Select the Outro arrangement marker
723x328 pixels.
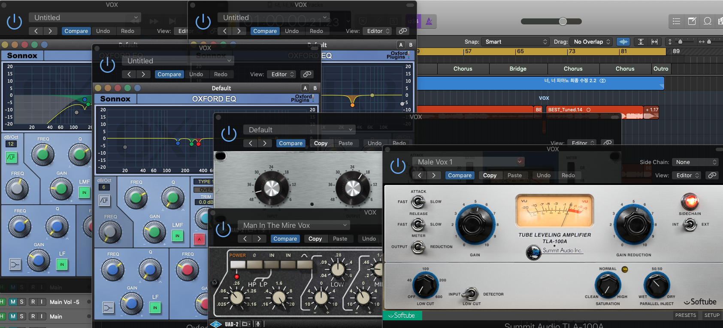pyautogui.click(x=661, y=69)
